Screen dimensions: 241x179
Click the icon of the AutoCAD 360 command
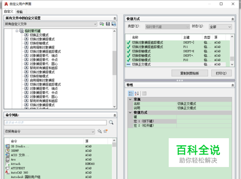pos(7,172)
